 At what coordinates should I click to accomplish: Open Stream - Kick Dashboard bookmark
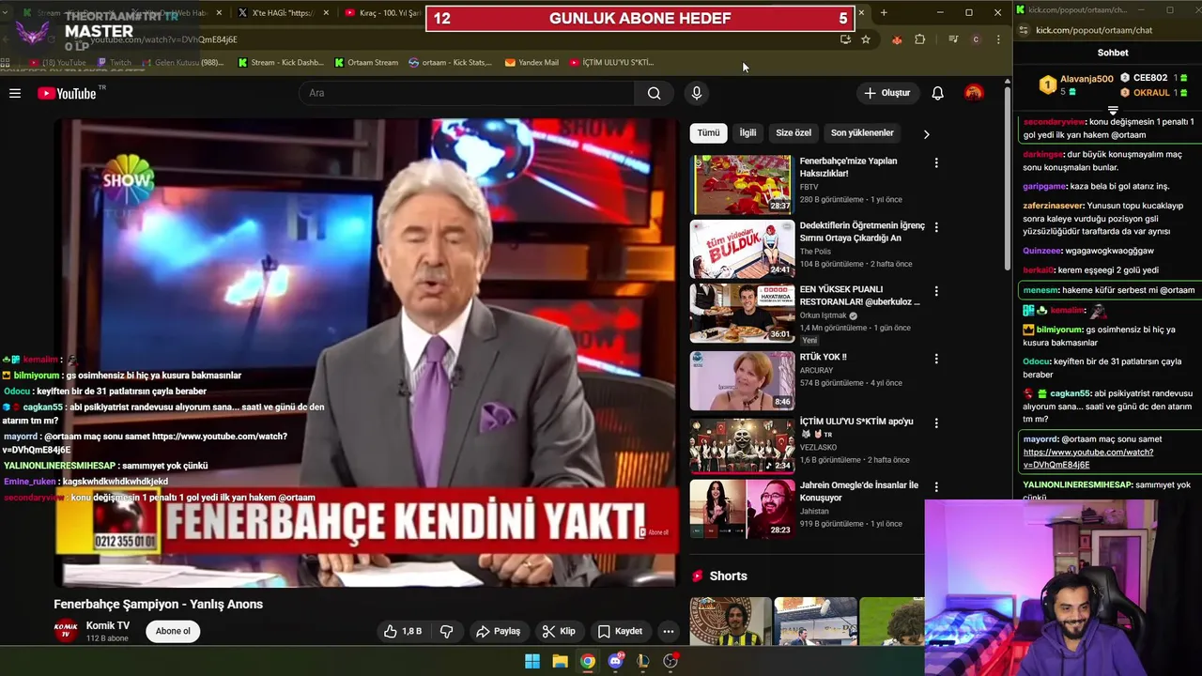pyautogui.click(x=281, y=63)
